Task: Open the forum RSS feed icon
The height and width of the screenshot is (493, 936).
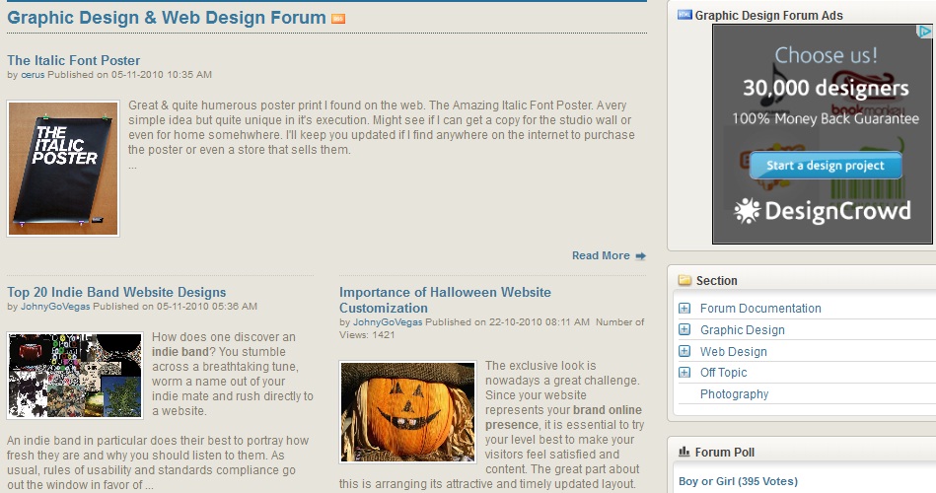Action: point(338,19)
